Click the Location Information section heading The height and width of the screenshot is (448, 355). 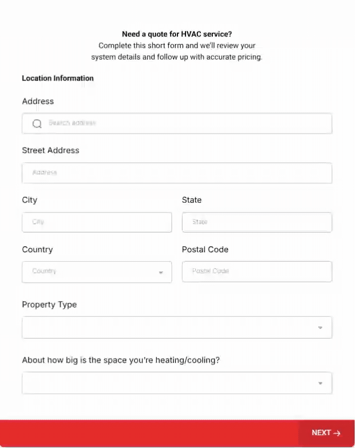58,78
